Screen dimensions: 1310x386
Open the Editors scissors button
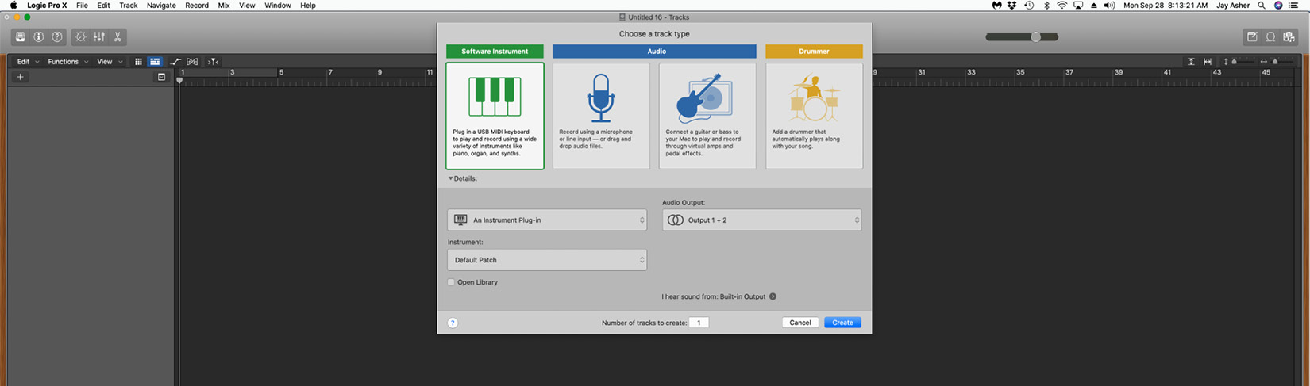[x=118, y=36]
